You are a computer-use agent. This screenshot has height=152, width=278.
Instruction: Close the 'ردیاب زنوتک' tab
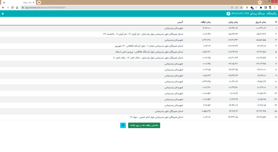point(33,2)
